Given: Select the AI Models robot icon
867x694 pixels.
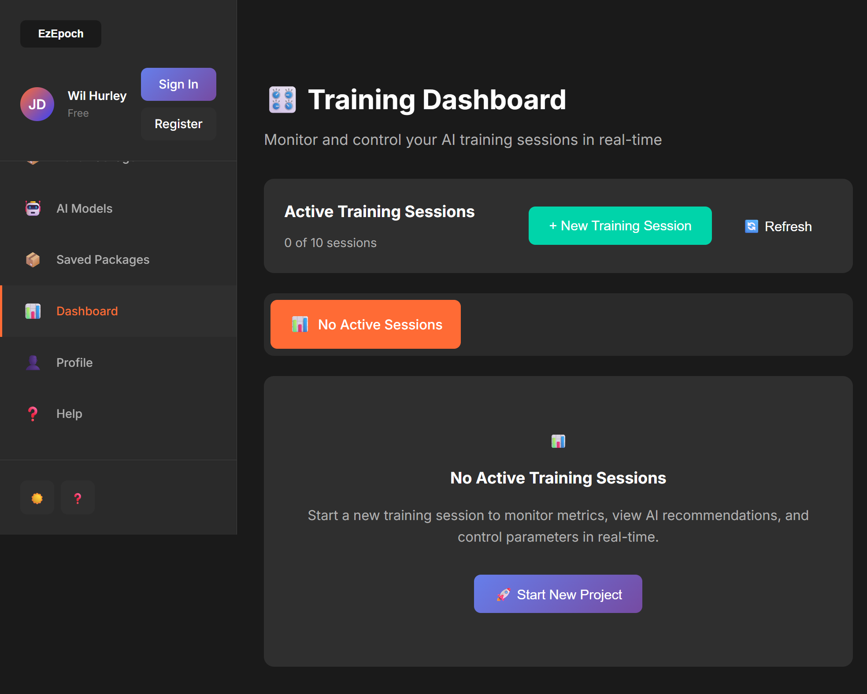Looking at the screenshot, I should [x=33, y=208].
